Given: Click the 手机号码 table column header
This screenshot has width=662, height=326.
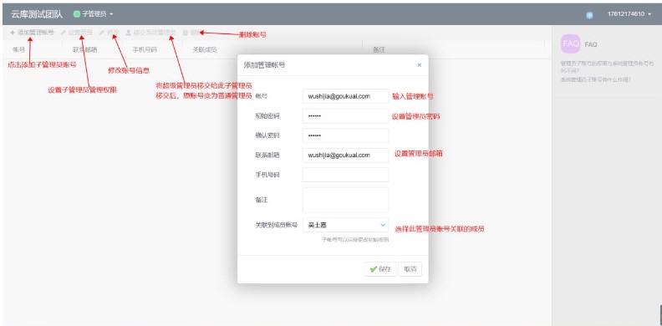Looking at the screenshot, I should (x=145, y=49).
